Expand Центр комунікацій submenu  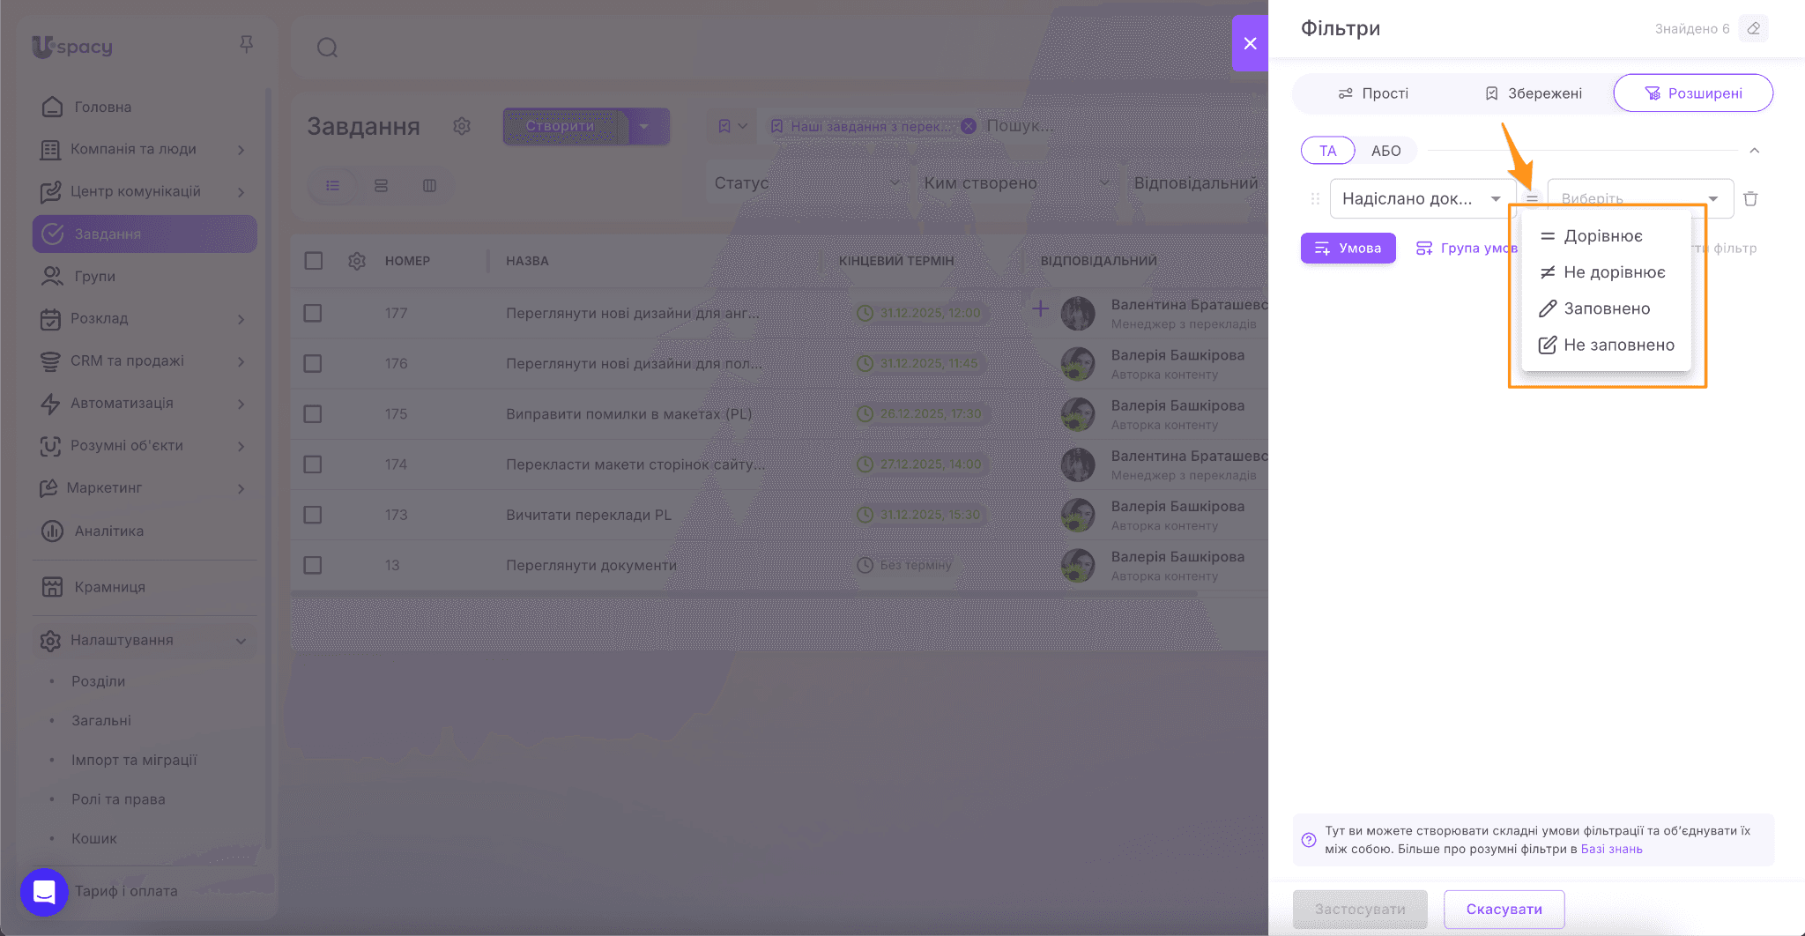(x=241, y=192)
